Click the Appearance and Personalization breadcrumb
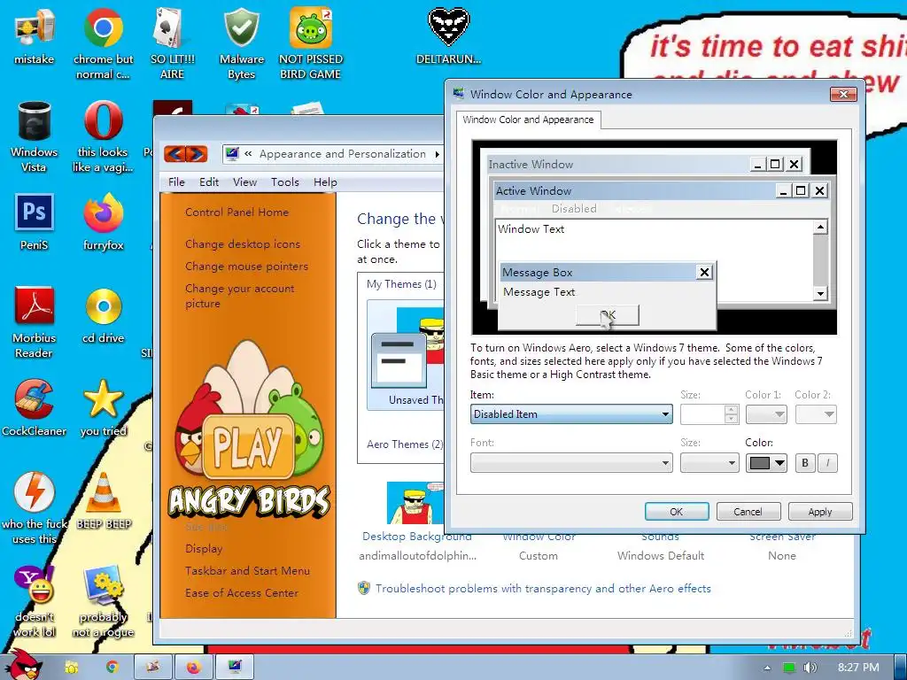The width and height of the screenshot is (907, 680). (343, 154)
